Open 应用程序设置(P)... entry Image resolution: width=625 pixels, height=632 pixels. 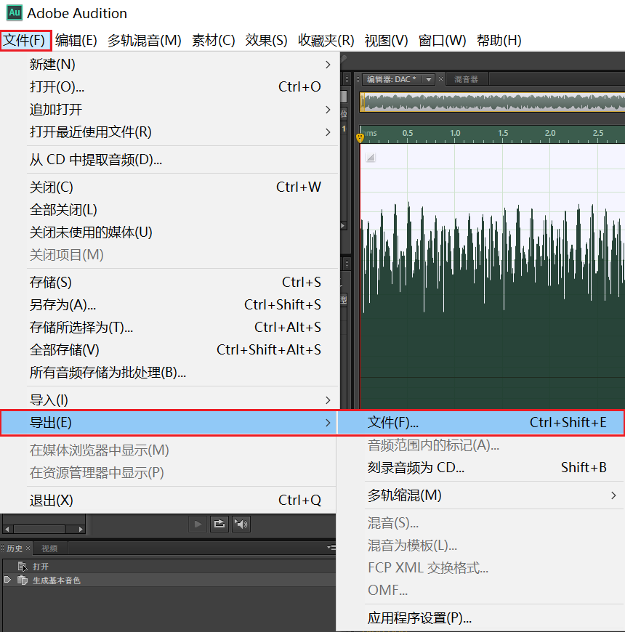480,618
